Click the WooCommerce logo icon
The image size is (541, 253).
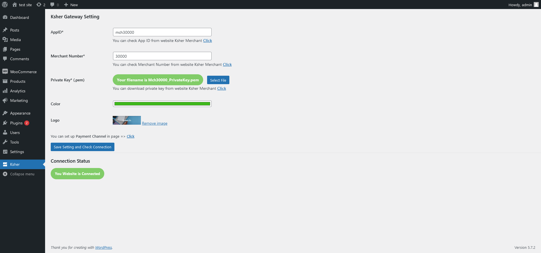[5, 71]
